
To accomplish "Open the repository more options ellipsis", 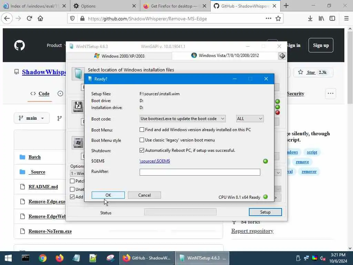I will click(x=331, y=93).
